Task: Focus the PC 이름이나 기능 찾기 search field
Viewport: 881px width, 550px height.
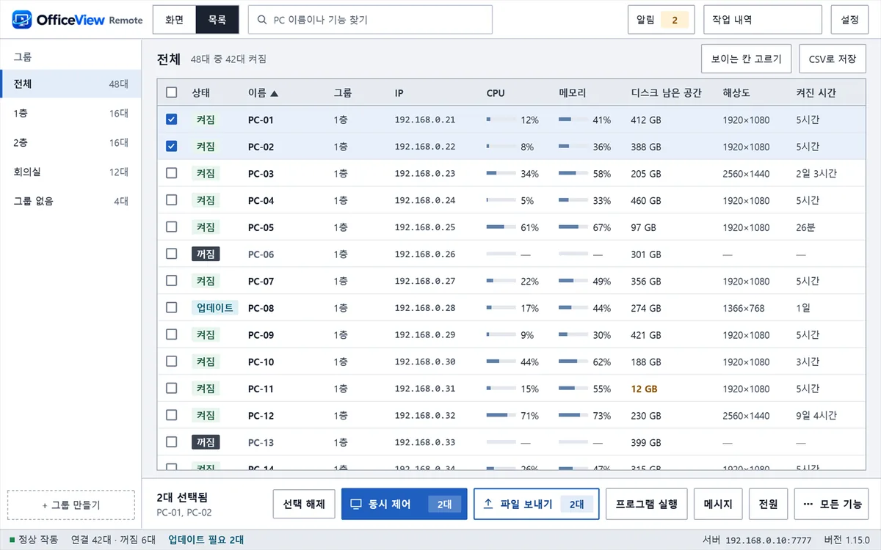Action: [x=370, y=20]
